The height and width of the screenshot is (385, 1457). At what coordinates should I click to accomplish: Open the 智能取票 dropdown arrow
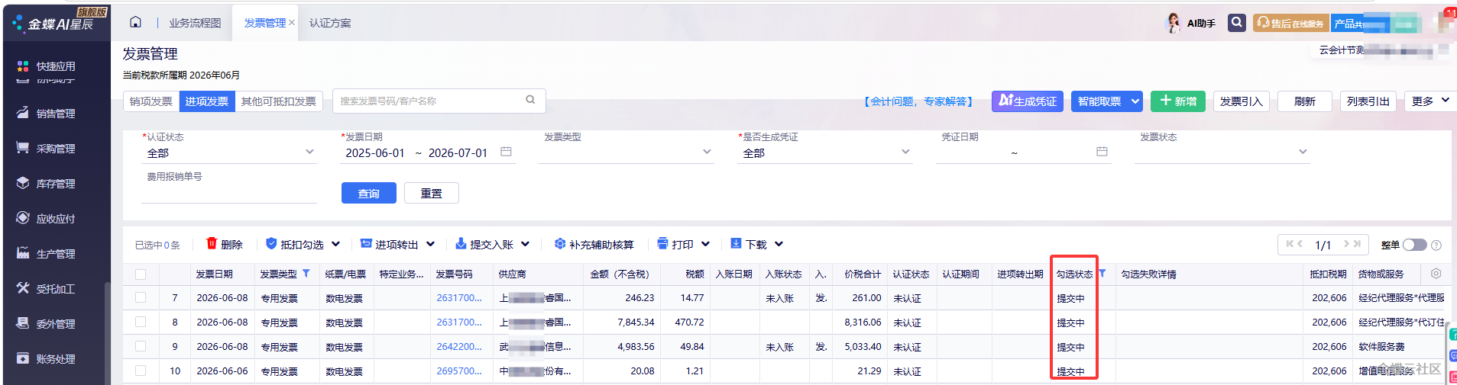pos(1135,101)
